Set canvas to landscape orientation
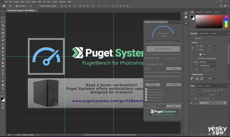The width and height of the screenshot is (230, 137). (204, 54)
